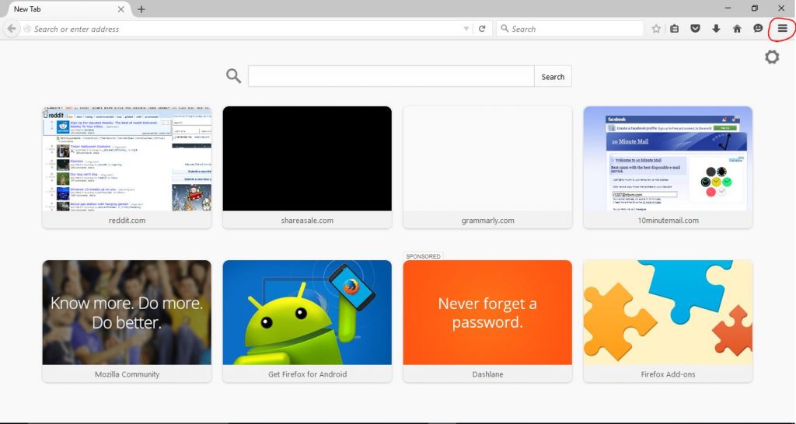Click the 10minutemail.com tile label
796x424 pixels.
pyautogui.click(x=668, y=221)
